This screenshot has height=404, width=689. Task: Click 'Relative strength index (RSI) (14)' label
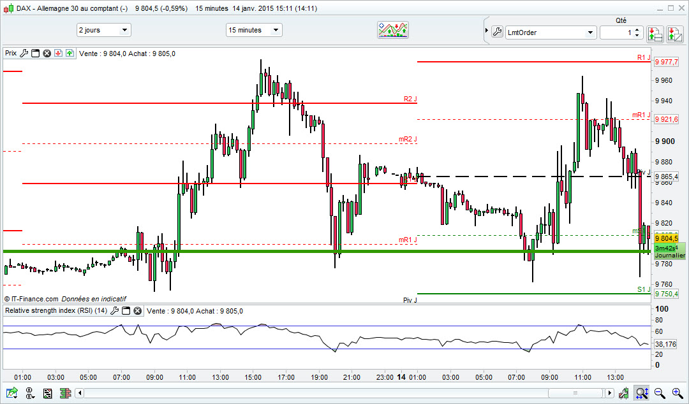pyautogui.click(x=56, y=310)
